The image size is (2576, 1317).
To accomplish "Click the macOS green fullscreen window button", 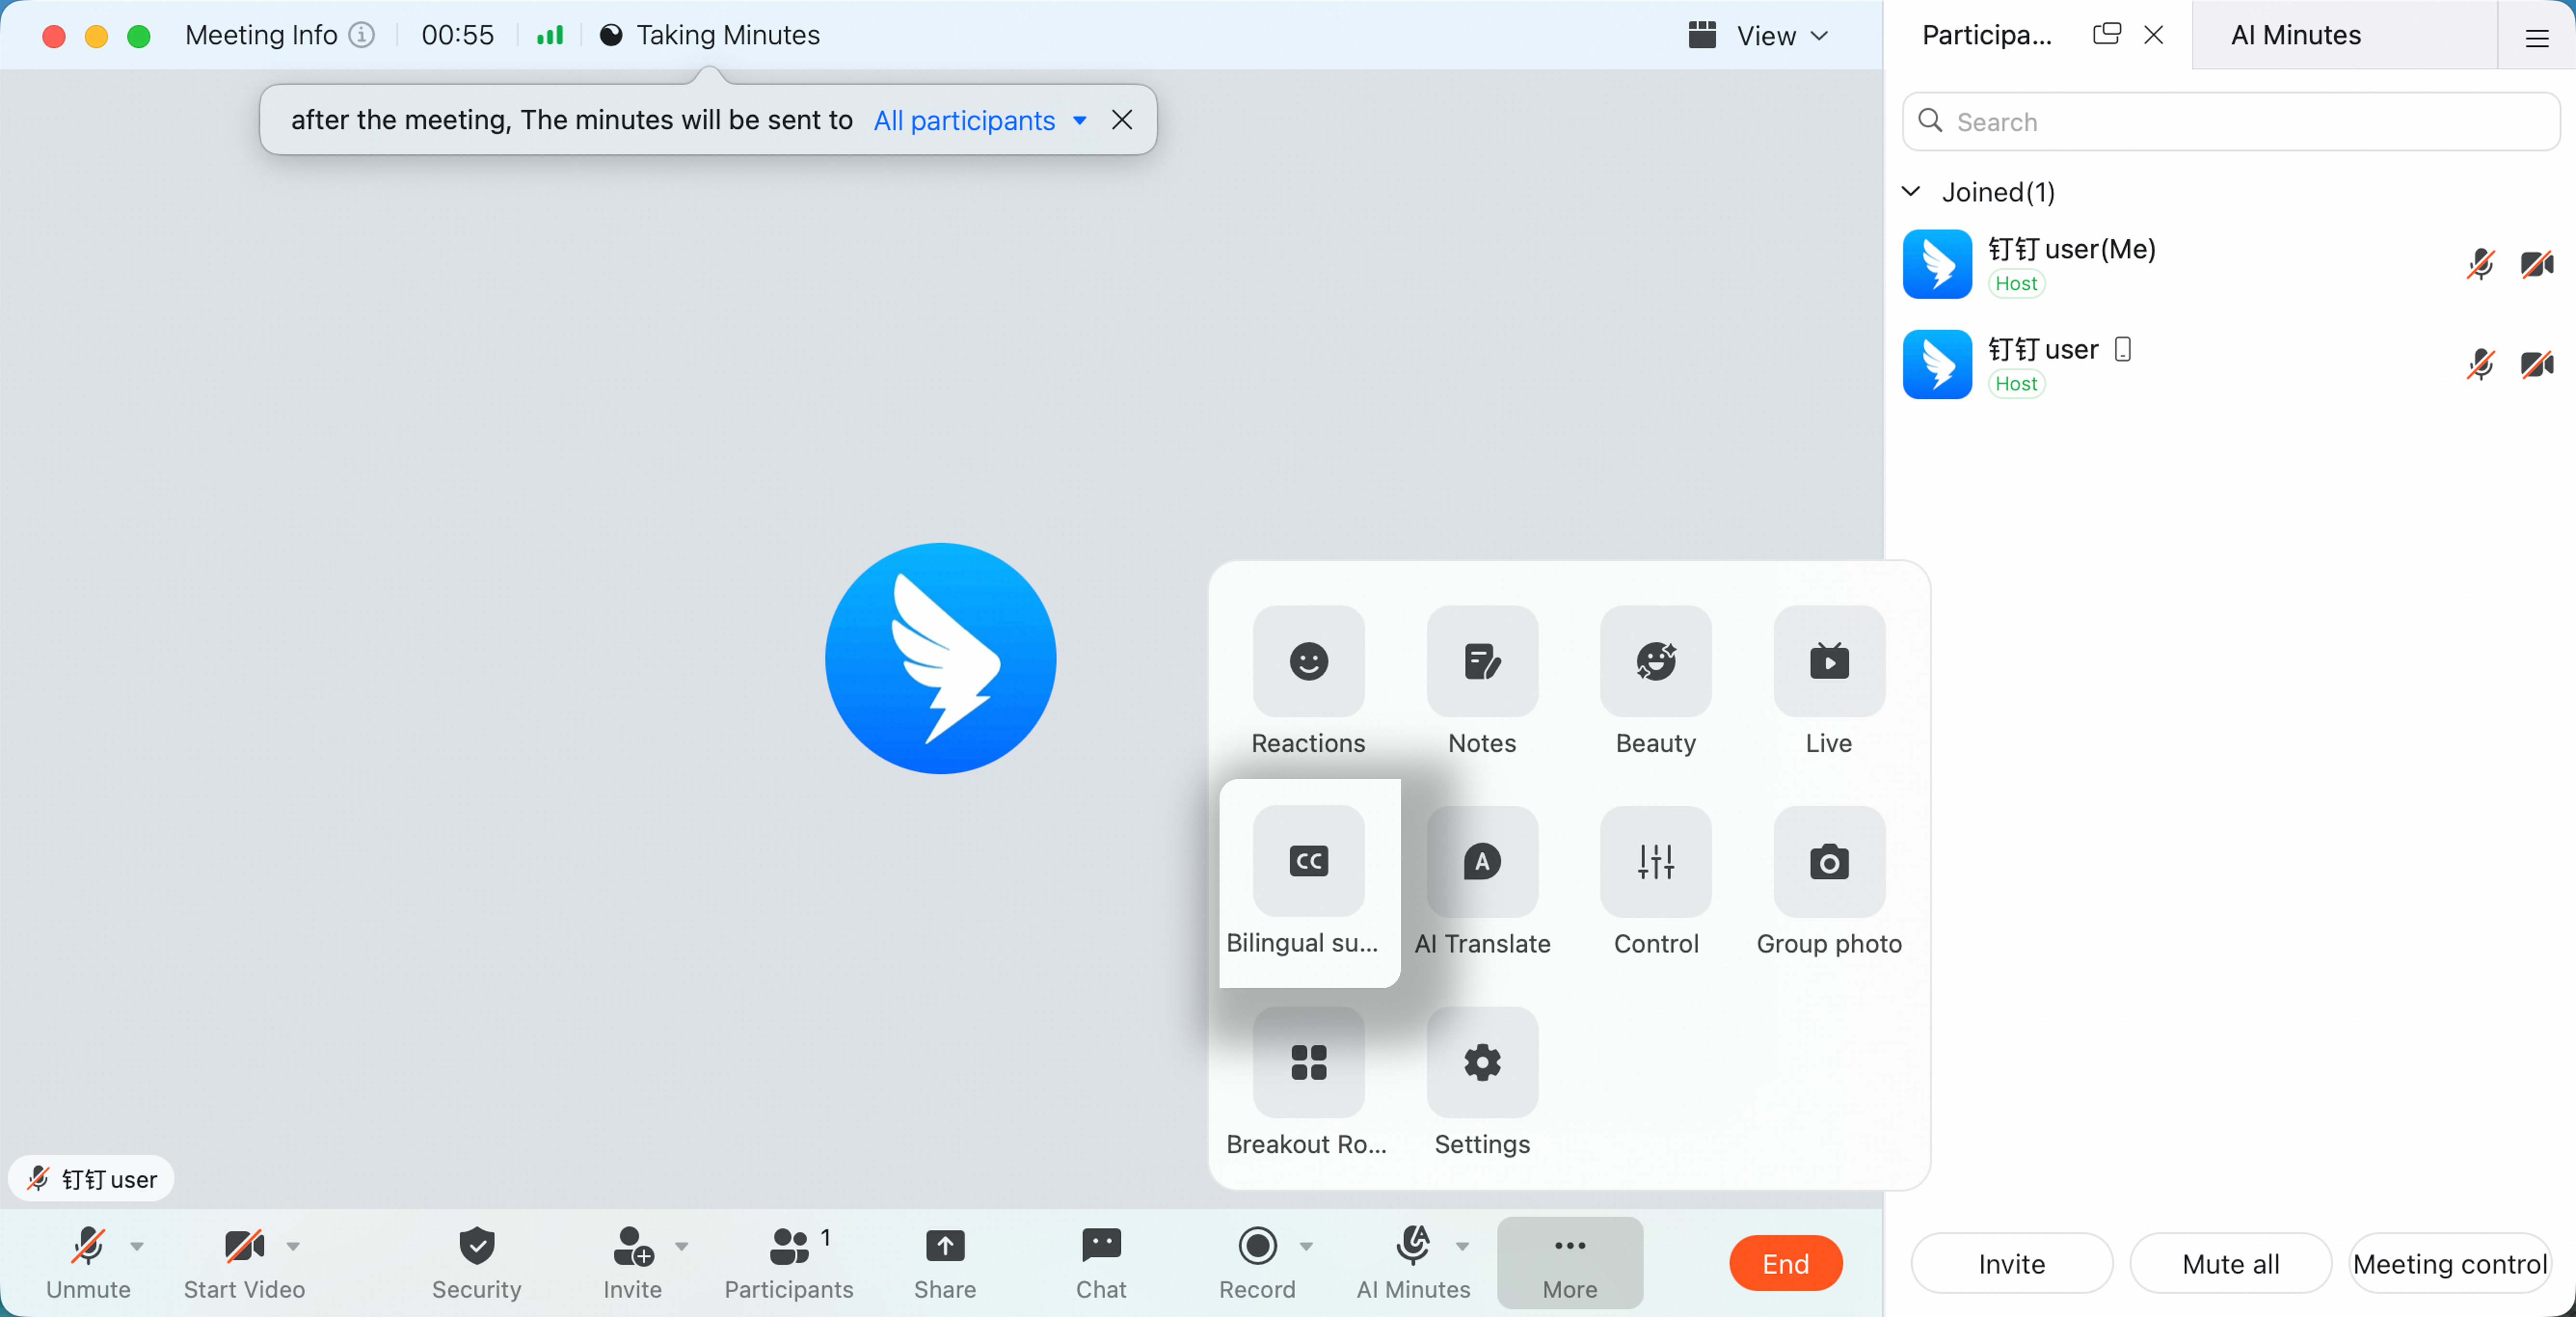I will [139, 37].
